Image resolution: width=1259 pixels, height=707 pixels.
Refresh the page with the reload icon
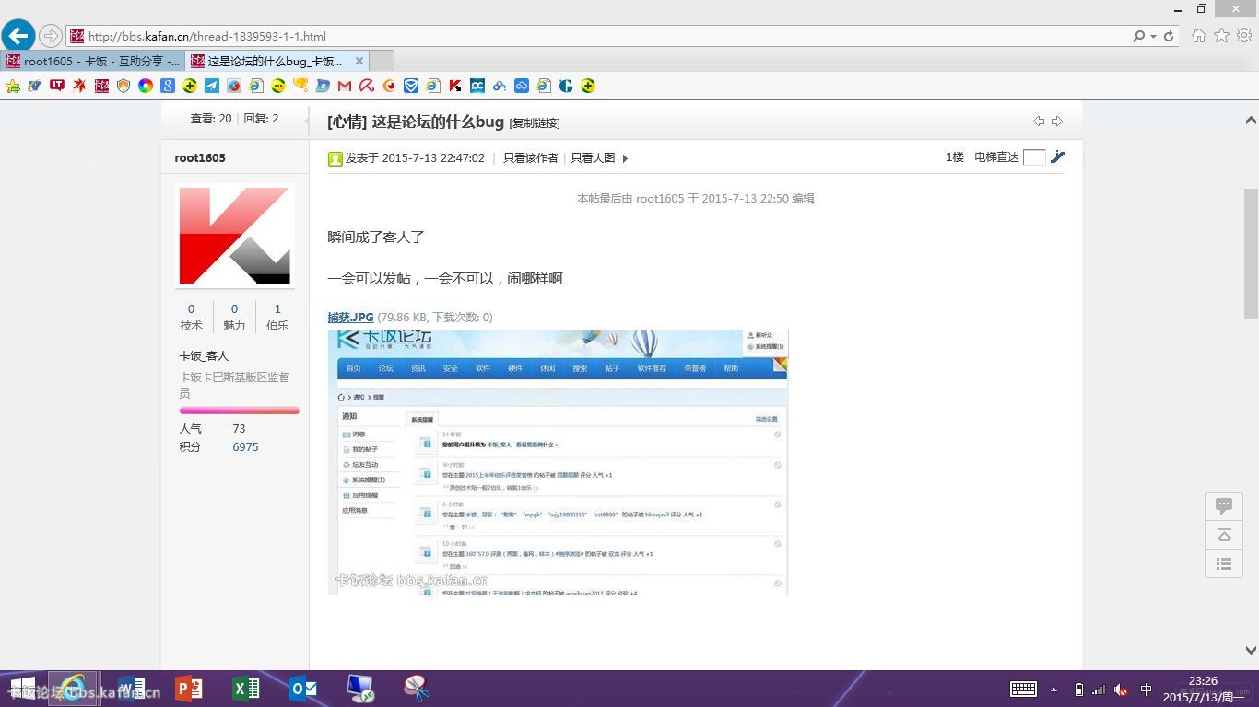coord(1169,36)
